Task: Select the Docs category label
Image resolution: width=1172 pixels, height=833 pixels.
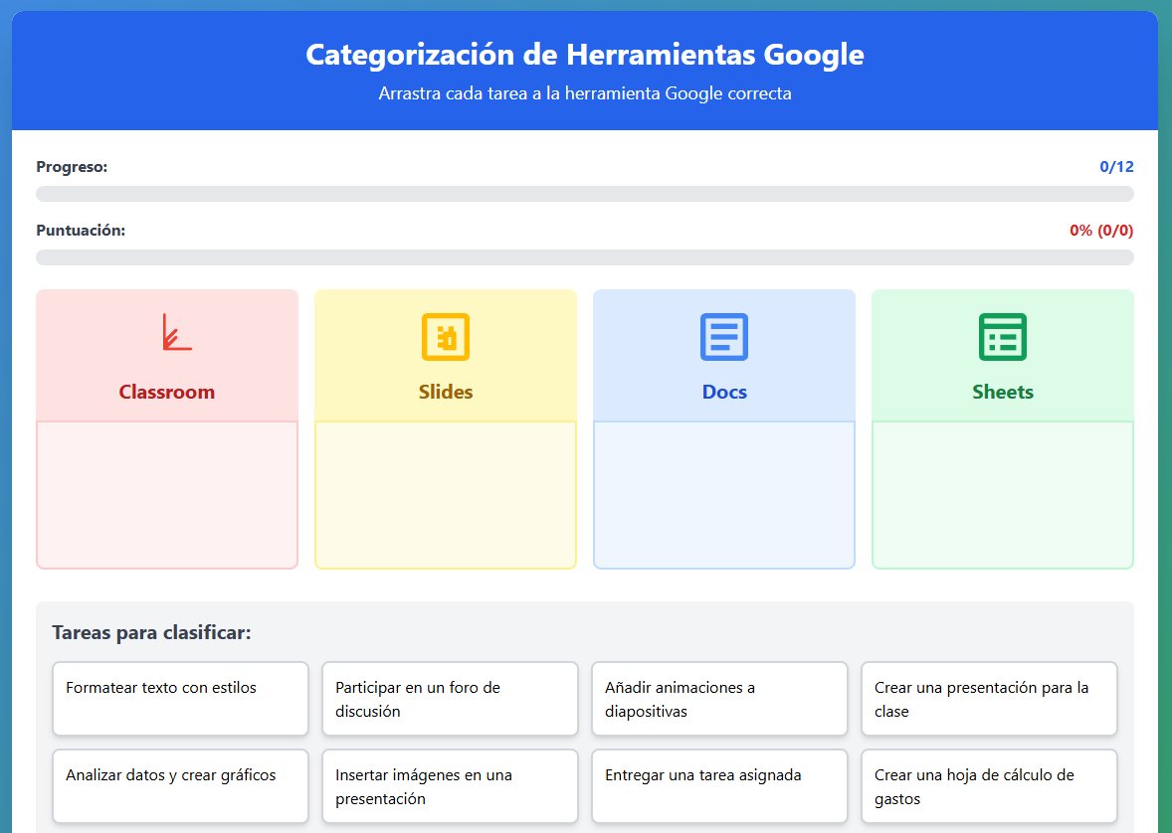Action: tap(724, 392)
